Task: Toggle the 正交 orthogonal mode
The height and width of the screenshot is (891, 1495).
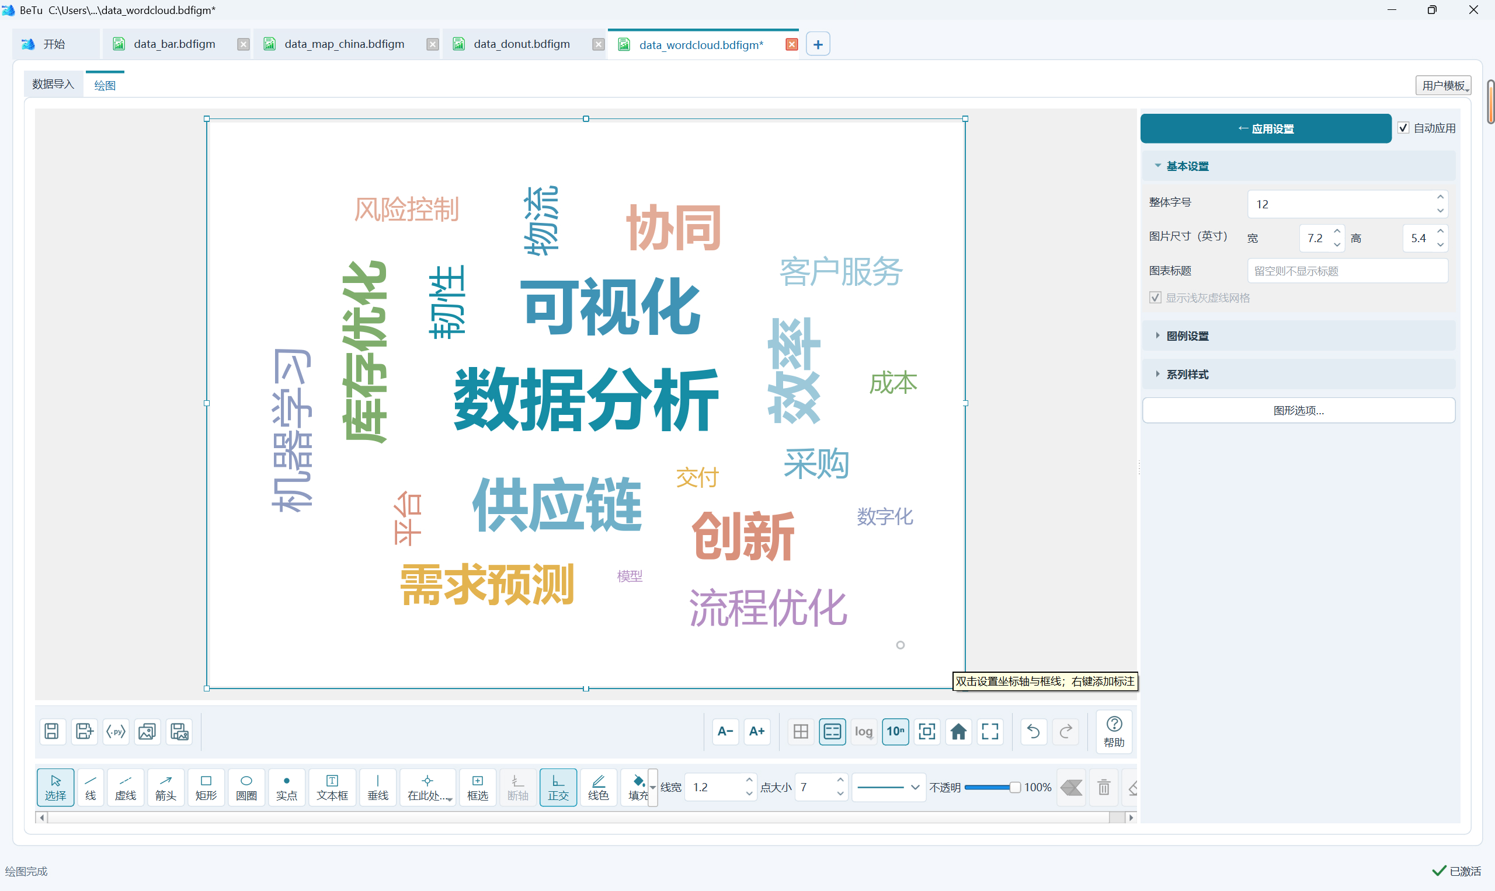Action: [x=558, y=787]
